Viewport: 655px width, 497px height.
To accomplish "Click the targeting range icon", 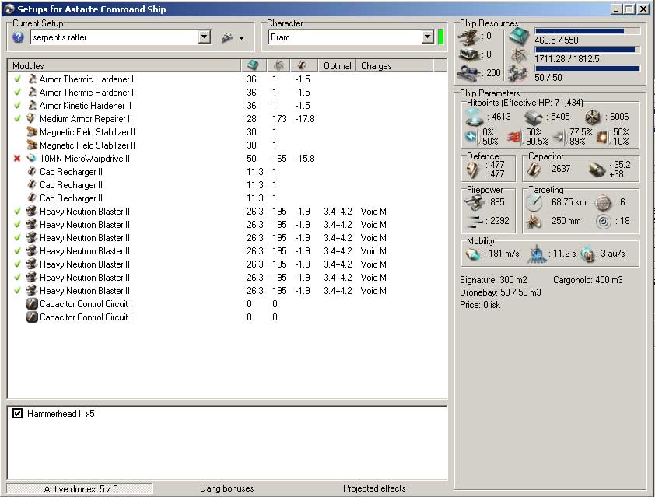I will click(534, 202).
